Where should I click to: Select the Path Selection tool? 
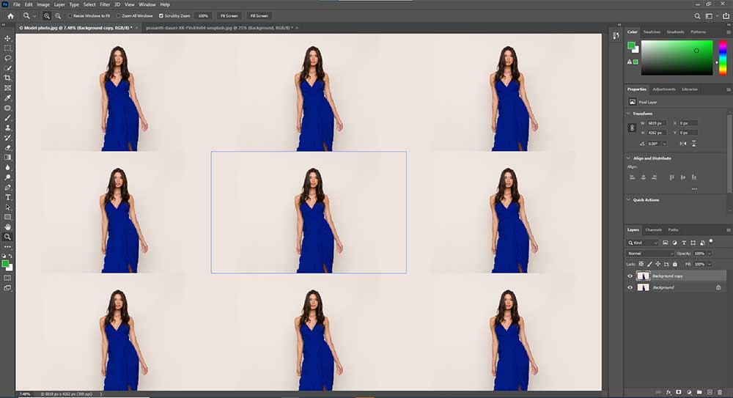(x=7, y=207)
